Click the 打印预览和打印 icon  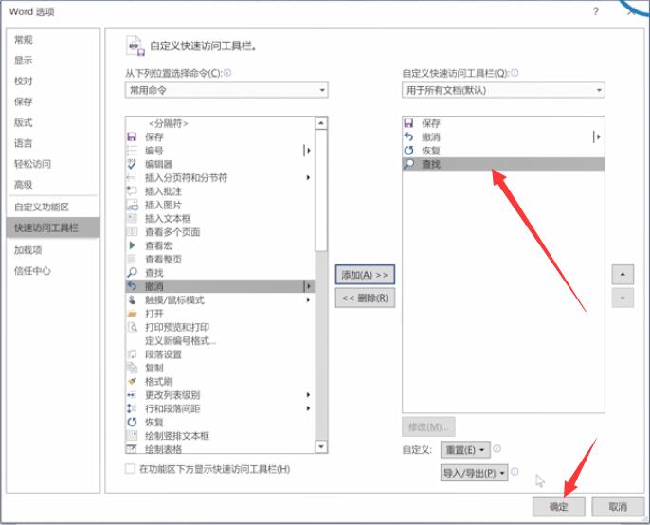click(x=132, y=327)
